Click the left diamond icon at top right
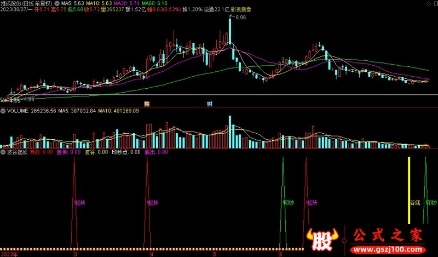This screenshot has width=438, height=257. (x=429, y=4)
